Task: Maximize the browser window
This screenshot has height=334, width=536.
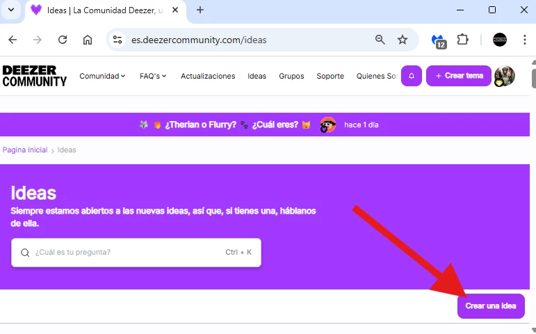Action: tap(492, 10)
